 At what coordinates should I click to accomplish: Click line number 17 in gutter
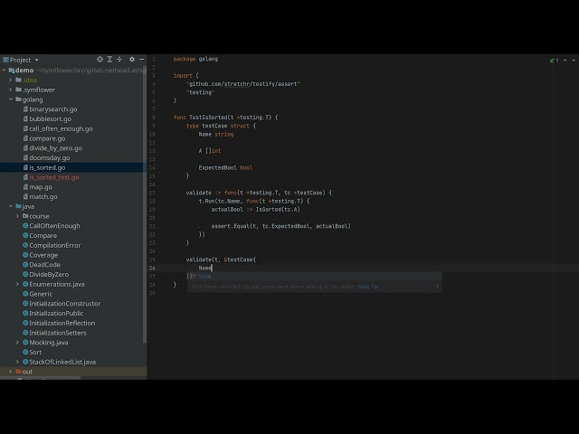point(152,193)
